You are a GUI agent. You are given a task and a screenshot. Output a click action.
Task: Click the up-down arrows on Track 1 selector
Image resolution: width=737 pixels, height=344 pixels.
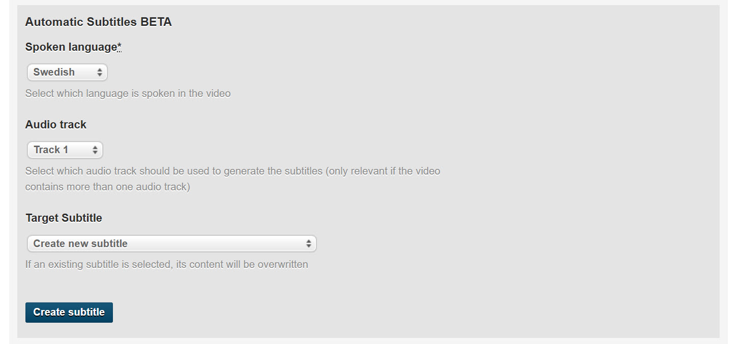[95, 150]
